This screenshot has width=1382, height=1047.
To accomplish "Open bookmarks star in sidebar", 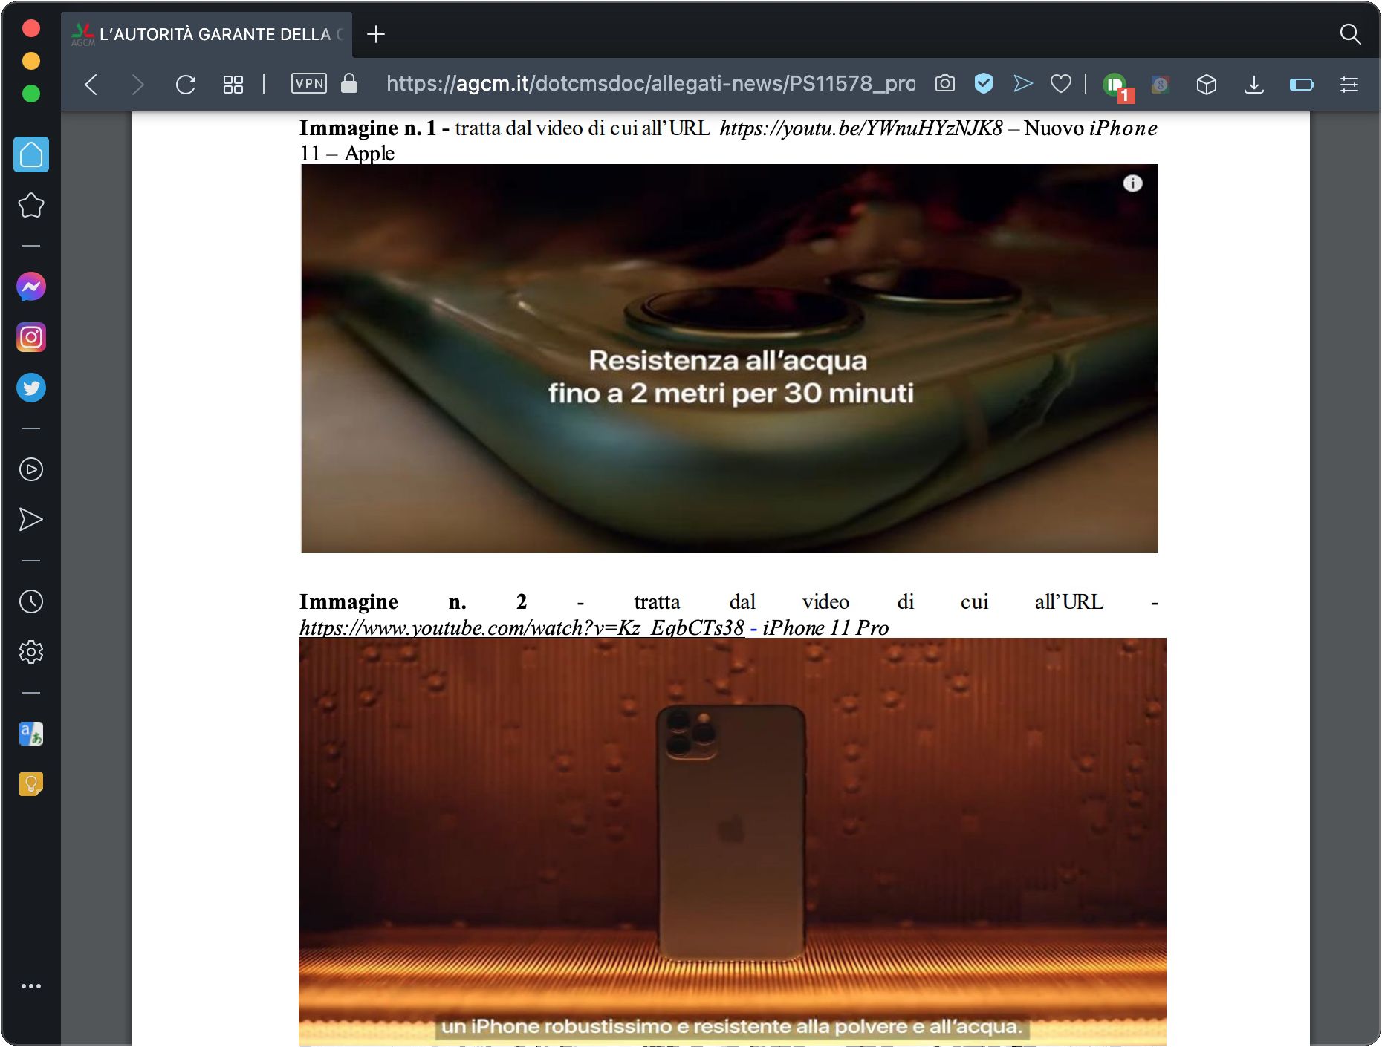I will click(31, 205).
